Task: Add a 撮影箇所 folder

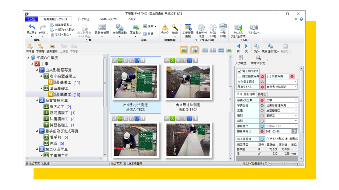Action: [x=52, y=48]
